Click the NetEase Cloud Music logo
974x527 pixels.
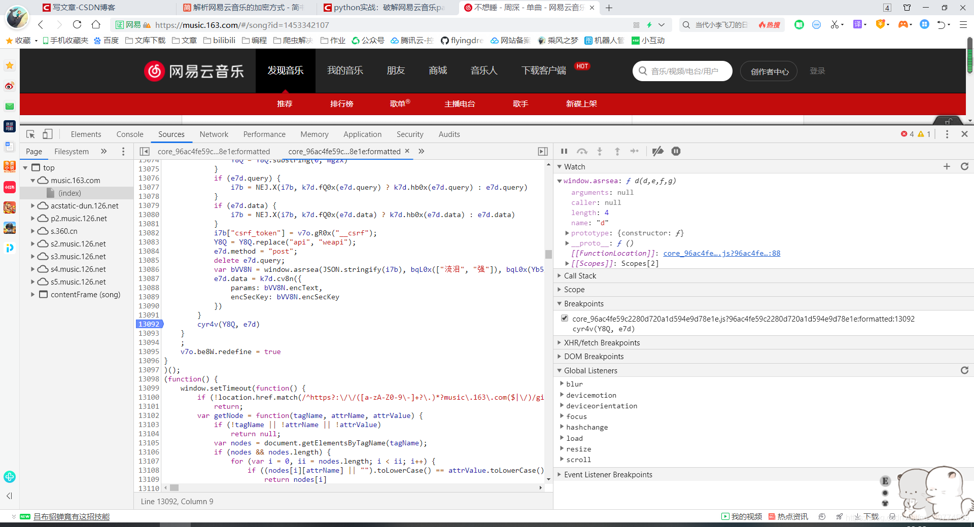click(194, 71)
